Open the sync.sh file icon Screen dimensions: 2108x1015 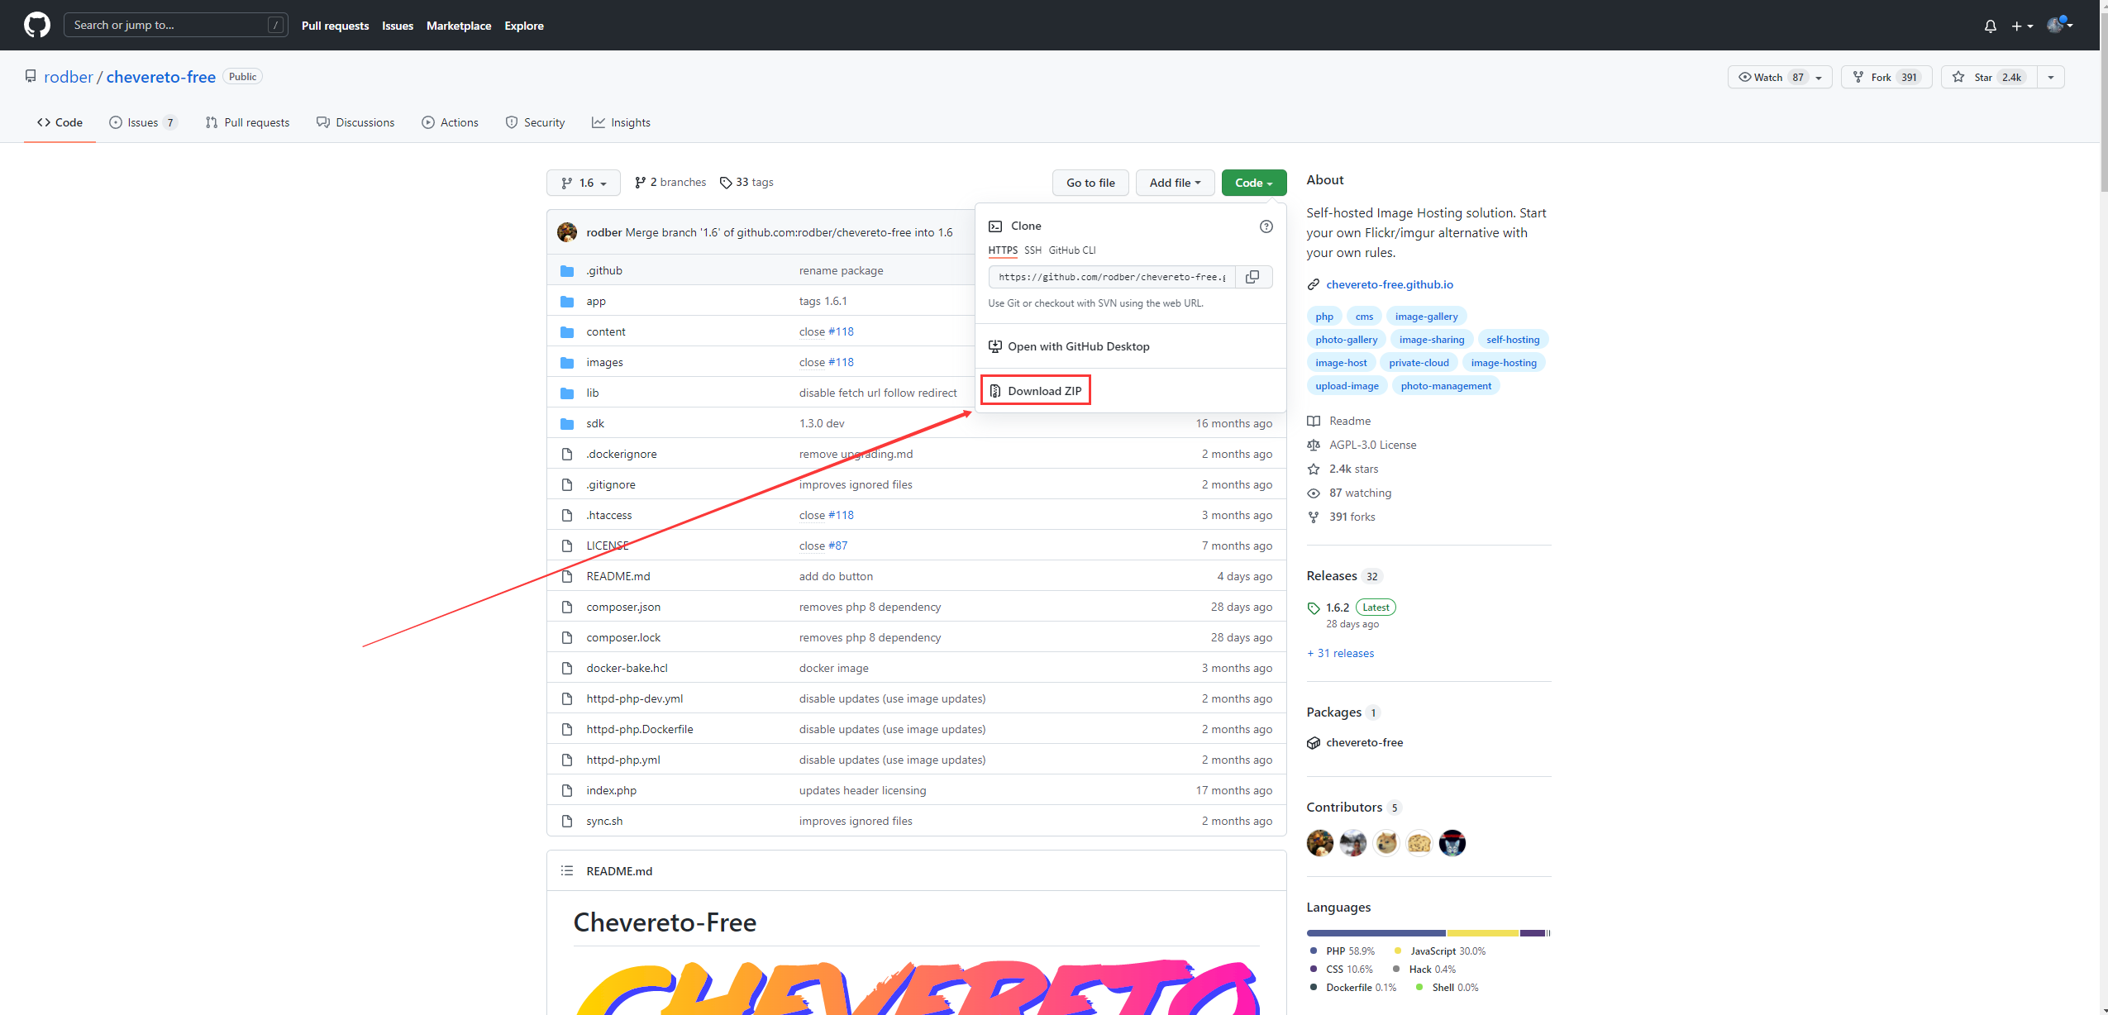pyautogui.click(x=567, y=821)
